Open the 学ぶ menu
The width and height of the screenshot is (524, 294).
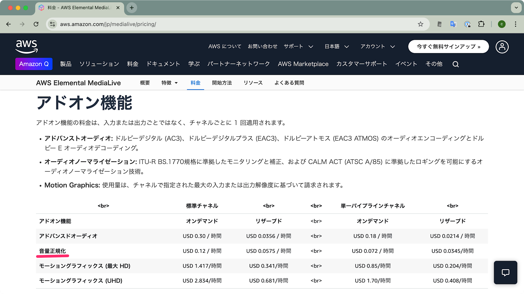pos(194,64)
